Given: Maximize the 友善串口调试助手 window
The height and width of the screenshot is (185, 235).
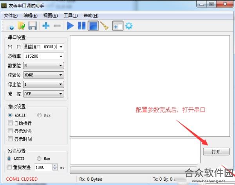Looking at the screenshot, I should (x=211, y=4).
